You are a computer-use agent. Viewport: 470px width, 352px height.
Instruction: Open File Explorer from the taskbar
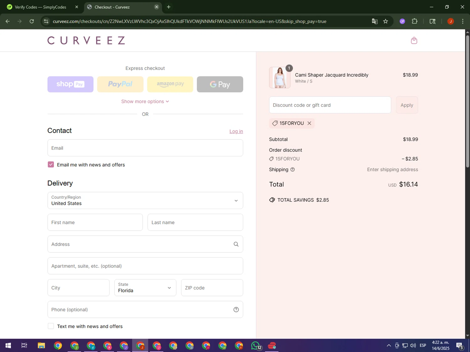[x=41, y=345]
